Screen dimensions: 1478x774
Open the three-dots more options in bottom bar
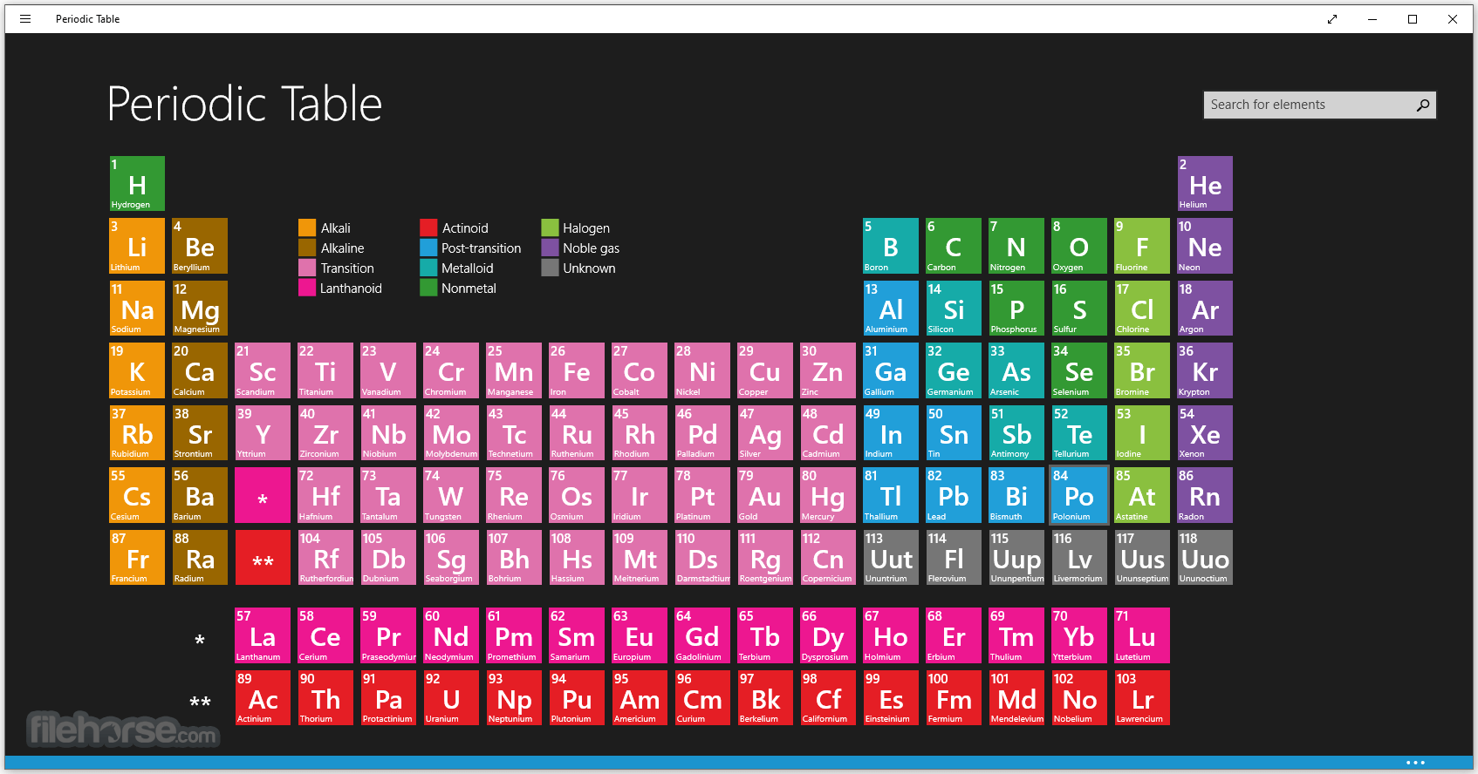pyautogui.click(x=1415, y=763)
